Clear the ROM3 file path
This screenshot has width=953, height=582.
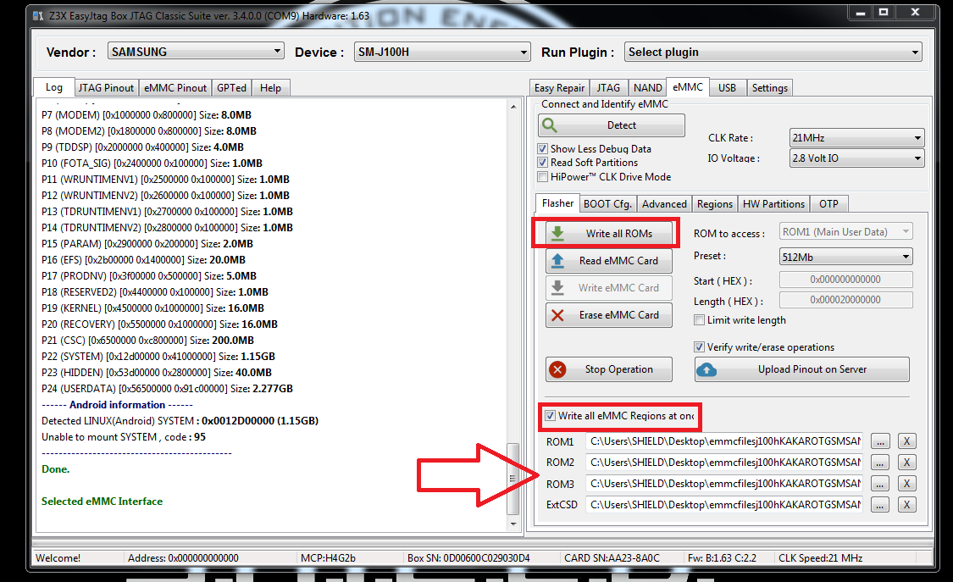906,484
